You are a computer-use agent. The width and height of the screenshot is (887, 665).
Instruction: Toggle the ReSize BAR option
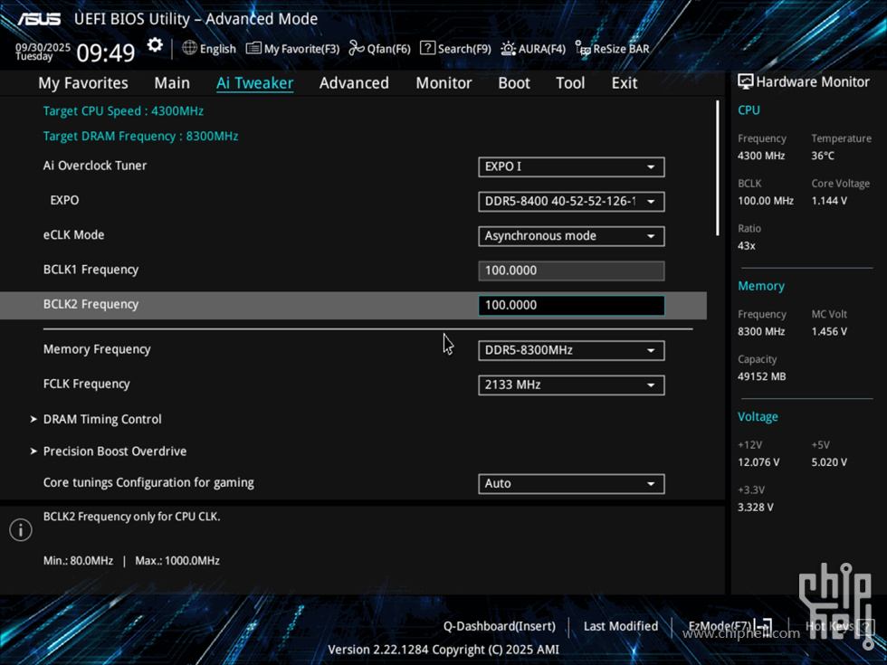coord(613,49)
